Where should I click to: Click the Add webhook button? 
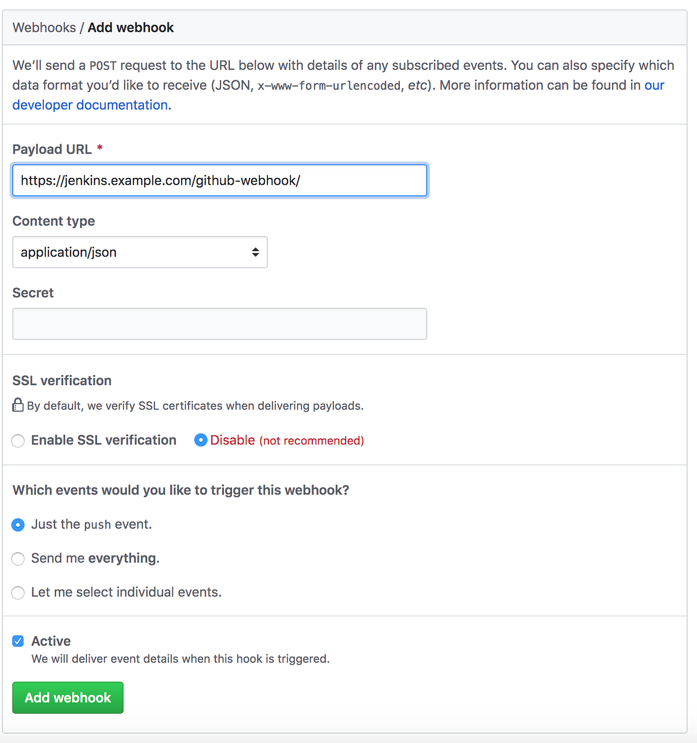click(x=68, y=698)
